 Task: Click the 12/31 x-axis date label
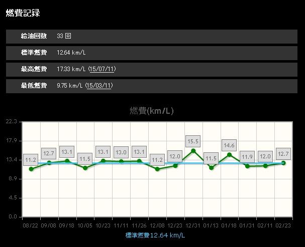click(x=193, y=225)
